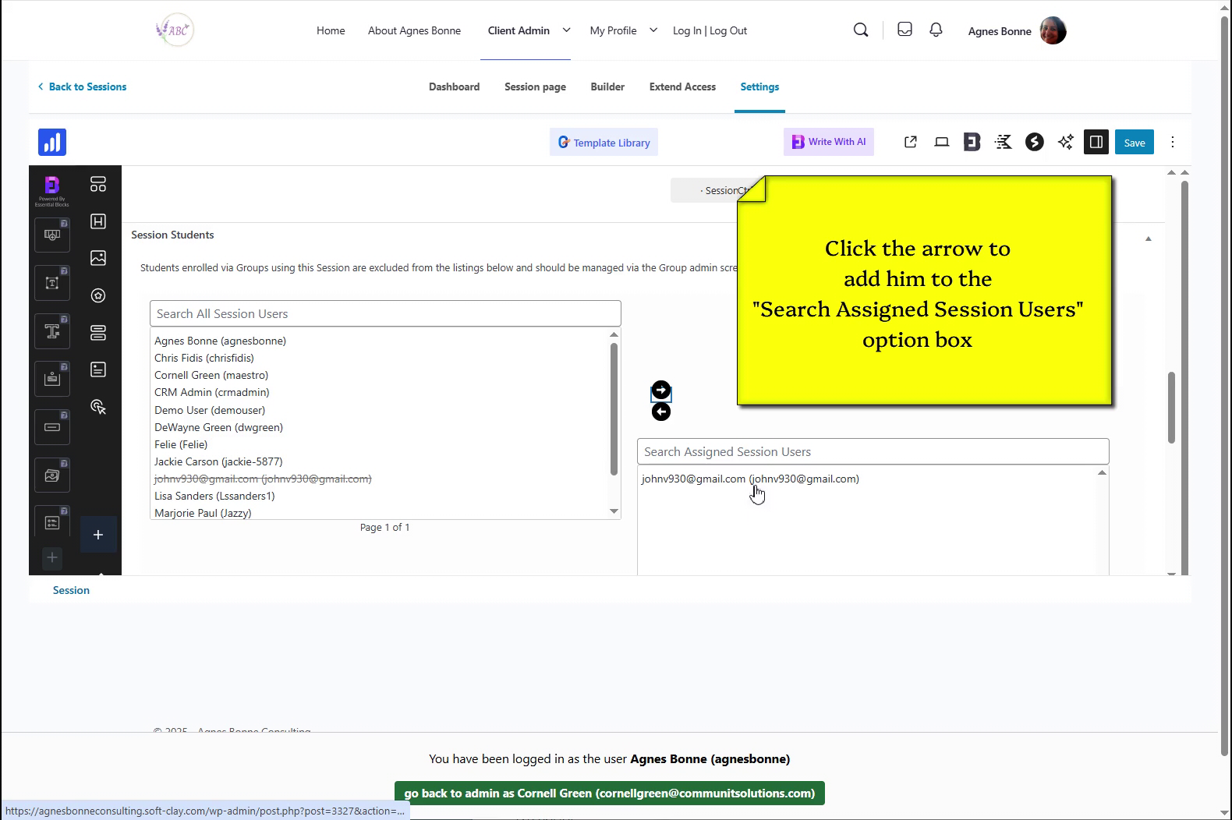1232x820 pixels.
Task: Open the Extend Access tab
Action: [682, 87]
